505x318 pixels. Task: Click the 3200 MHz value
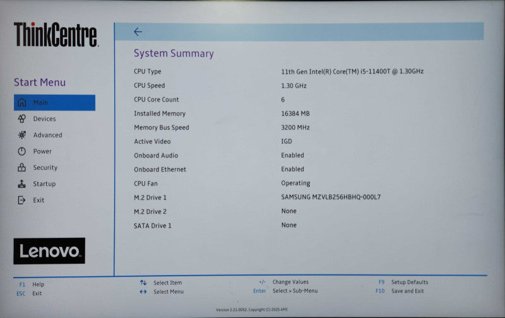click(295, 127)
